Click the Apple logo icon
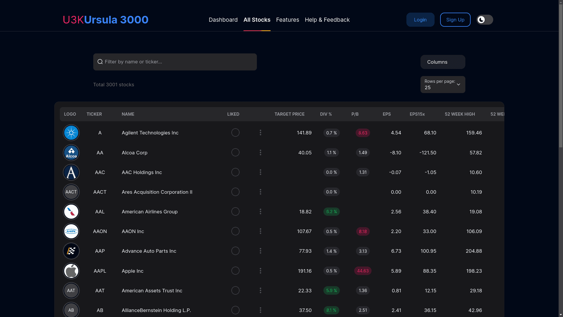The height and width of the screenshot is (317, 563). (71, 271)
